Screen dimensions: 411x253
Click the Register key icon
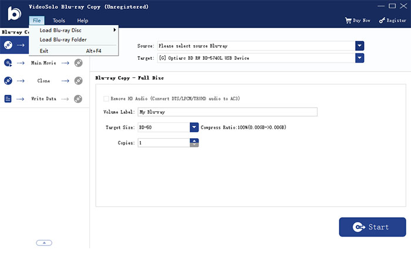pos(382,20)
